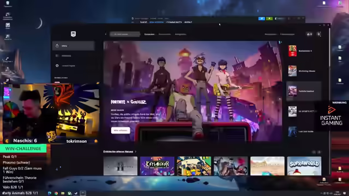Click the green button in the Steam title bar
The image size is (349, 196).
coord(269,19)
